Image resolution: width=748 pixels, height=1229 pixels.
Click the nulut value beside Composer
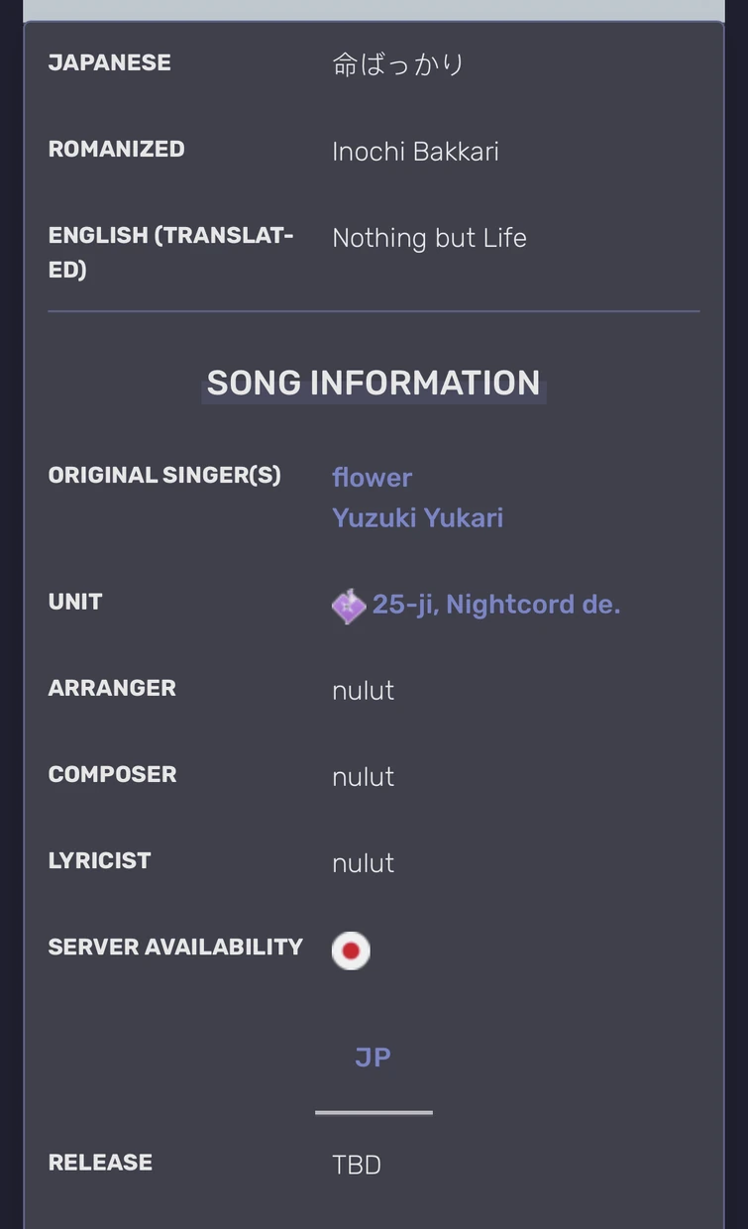point(363,777)
